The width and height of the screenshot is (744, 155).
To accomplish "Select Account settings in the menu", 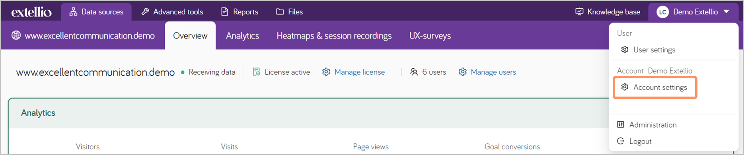I will (x=660, y=87).
